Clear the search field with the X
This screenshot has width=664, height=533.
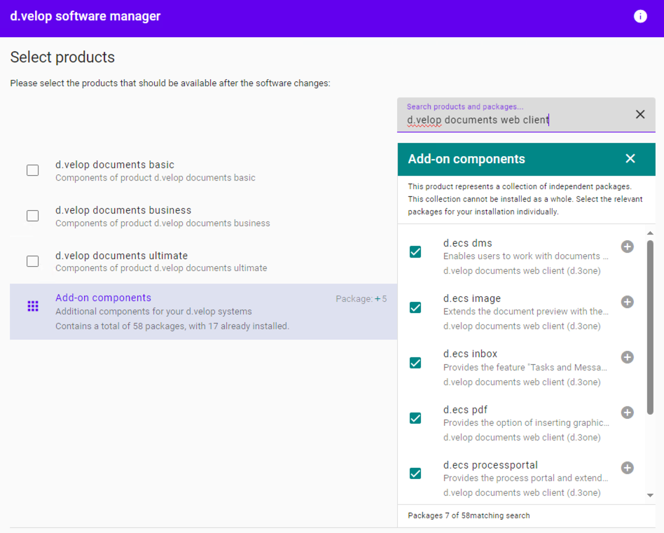[639, 114]
